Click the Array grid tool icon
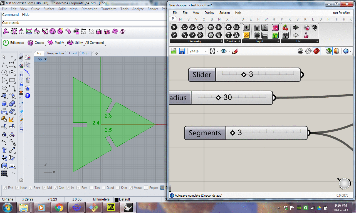 tap(4, 174)
